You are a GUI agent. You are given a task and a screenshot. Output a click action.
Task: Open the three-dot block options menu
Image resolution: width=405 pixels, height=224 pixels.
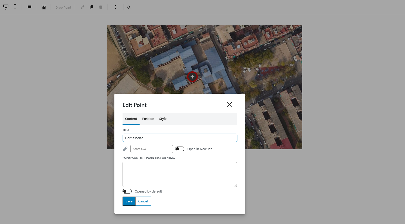coord(115,7)
